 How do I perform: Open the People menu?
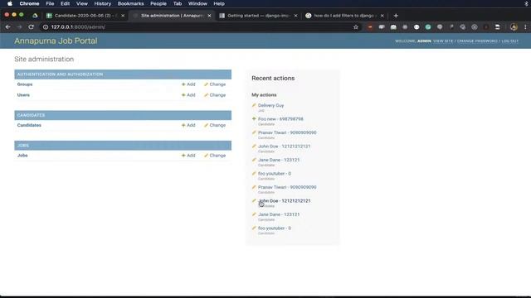coord(158,3)
